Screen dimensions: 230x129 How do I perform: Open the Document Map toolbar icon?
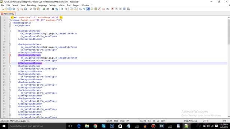pyautogui.click(x=96, y=9)
